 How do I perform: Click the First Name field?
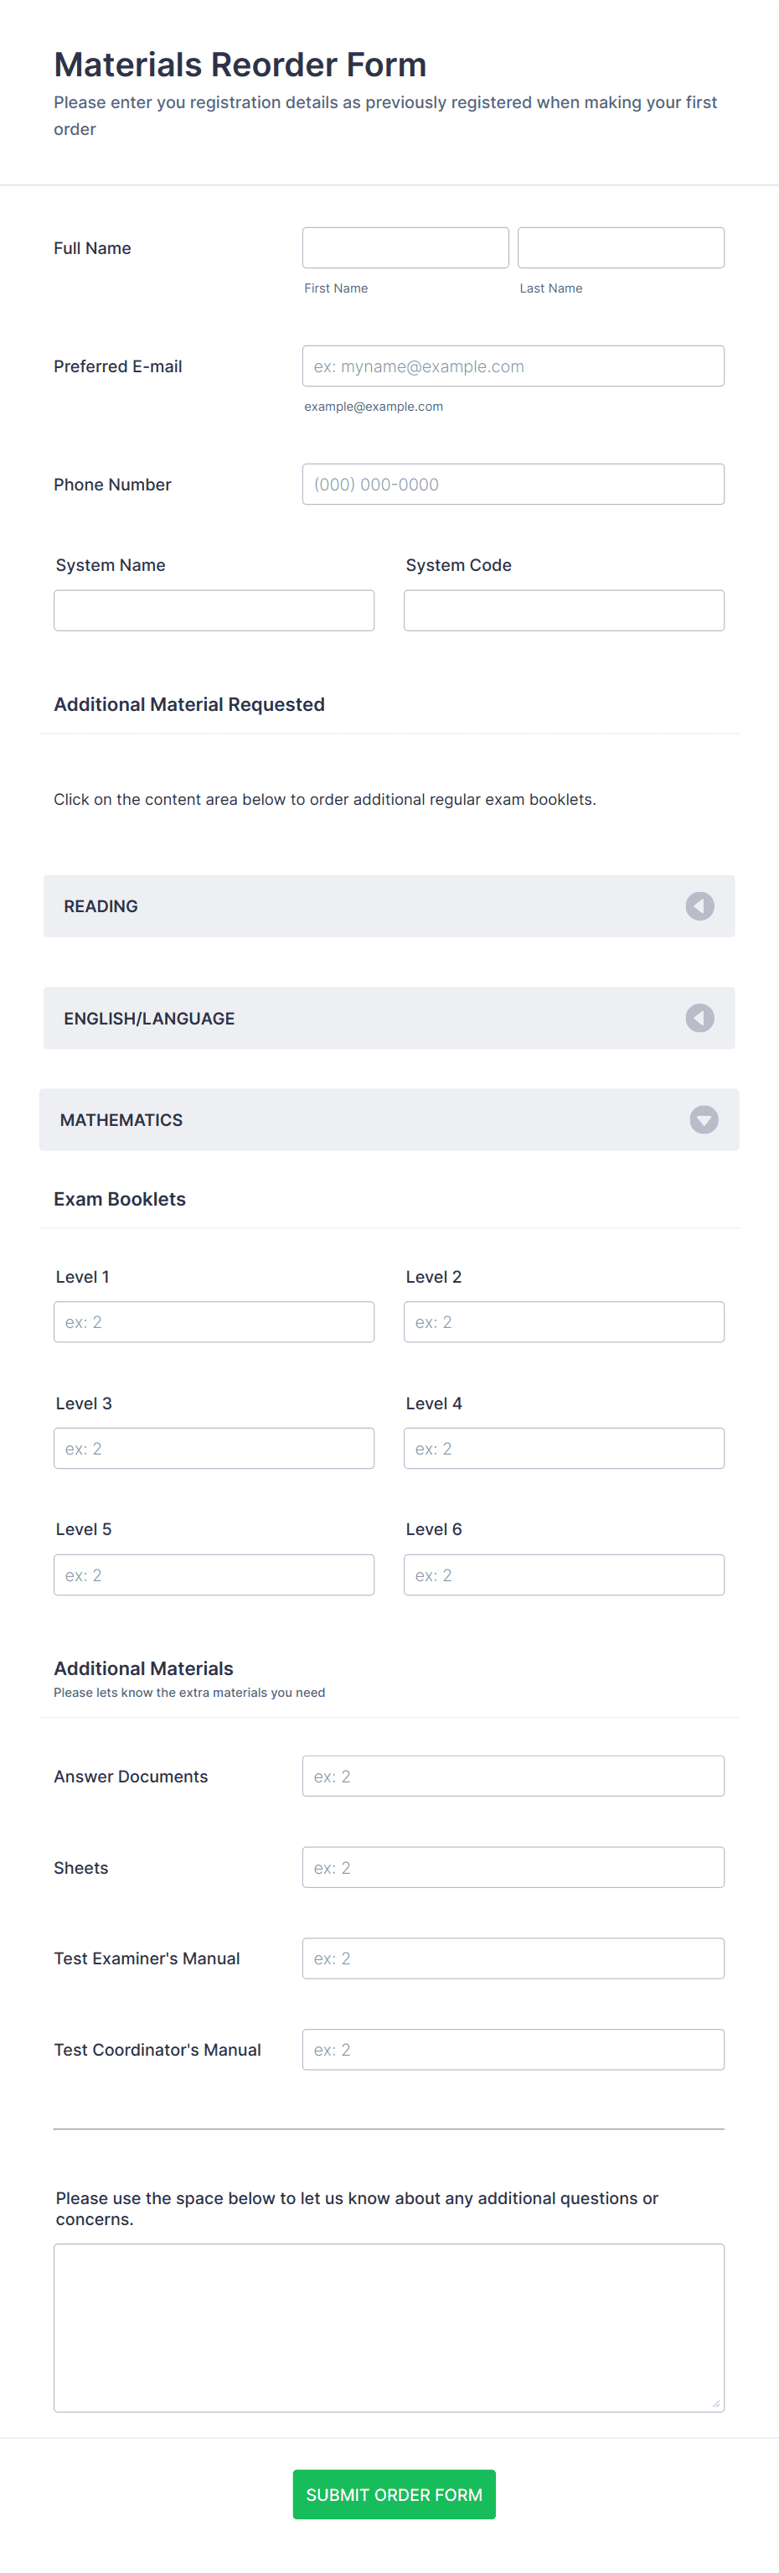pyautogui.click(x=405, y=247)
